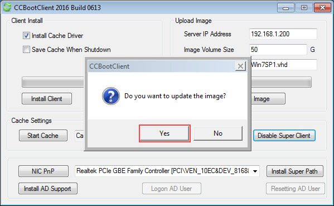Close the CCBootClient dialog with X
334x206 pixels.
click(x=240, y=66)
